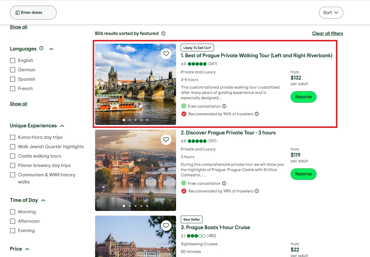Viewport: 370px width, 257px height.
Task: Show info for Recommended by 98% of travelers
Action: point(257,191)
